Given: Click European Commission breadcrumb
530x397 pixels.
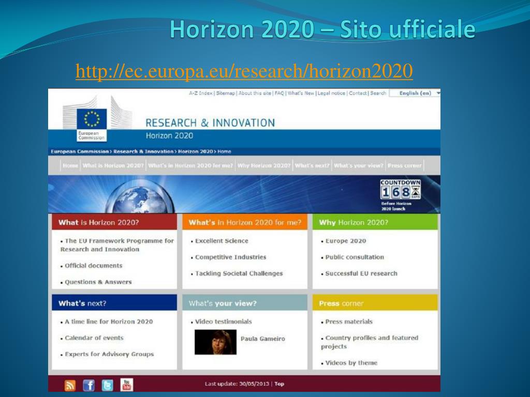Looking at the screenshot, I should (x=80, y=151).
